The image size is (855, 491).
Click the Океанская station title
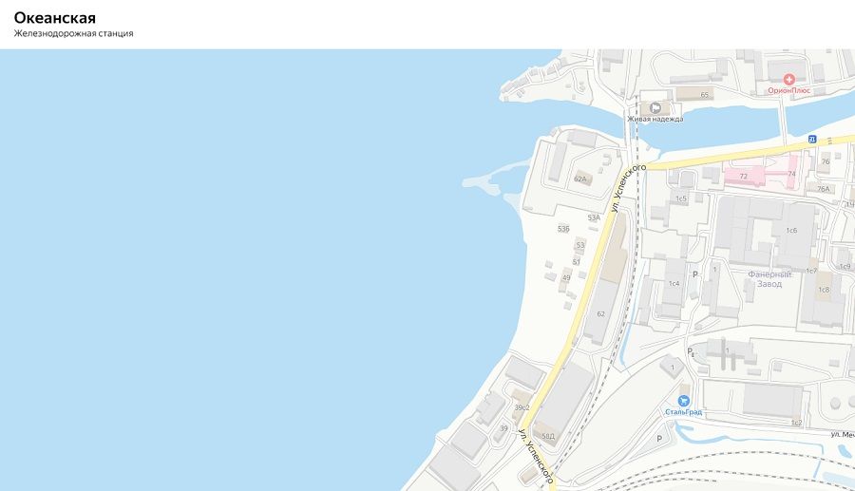tap(54, 17)
